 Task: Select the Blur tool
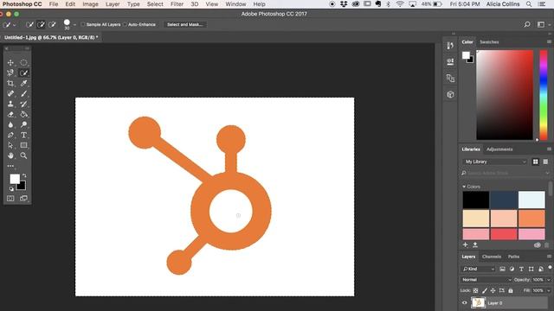click(10, 124)
